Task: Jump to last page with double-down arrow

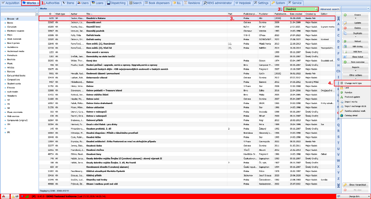Action: click(338, 185)
